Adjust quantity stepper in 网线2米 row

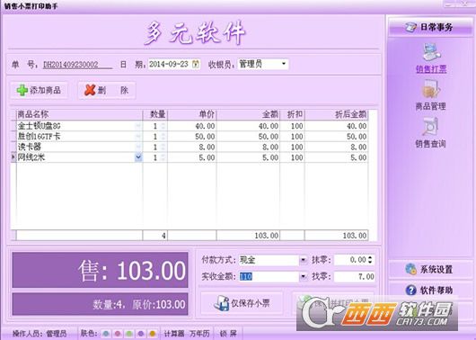pos(163,157)
